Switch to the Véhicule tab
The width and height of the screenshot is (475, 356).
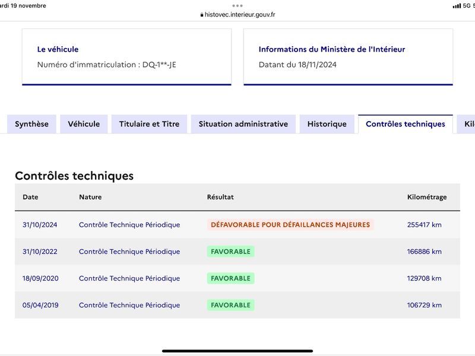pyautogui.click(x=84, y=124)
